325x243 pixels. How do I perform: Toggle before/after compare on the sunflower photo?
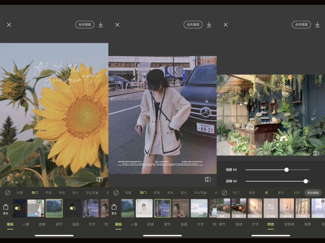(x=100, y=179)
